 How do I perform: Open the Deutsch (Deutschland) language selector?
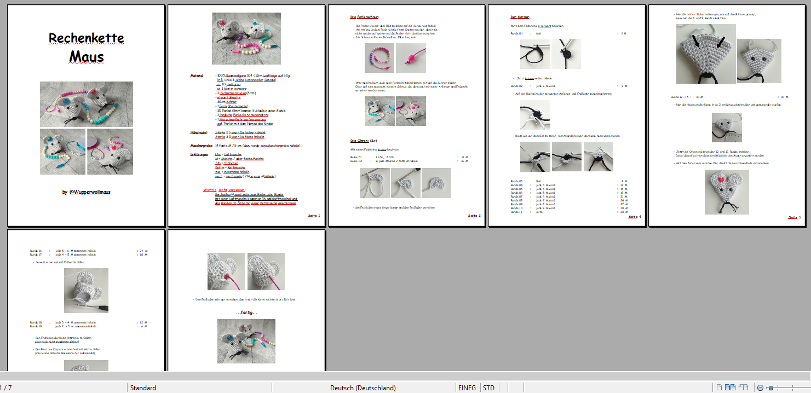coord(363,388)
